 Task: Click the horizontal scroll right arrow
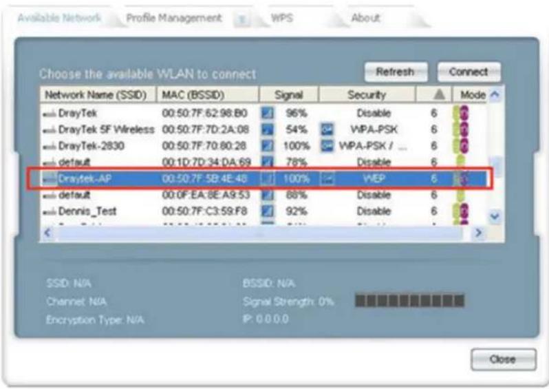(x=478, y=233)
